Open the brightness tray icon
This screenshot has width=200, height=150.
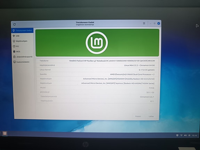[189, 135]
